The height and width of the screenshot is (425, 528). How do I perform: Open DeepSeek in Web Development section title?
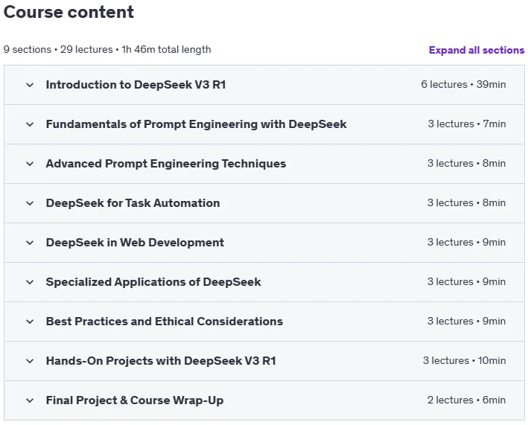pyautogui.click(x=135, y=243)
